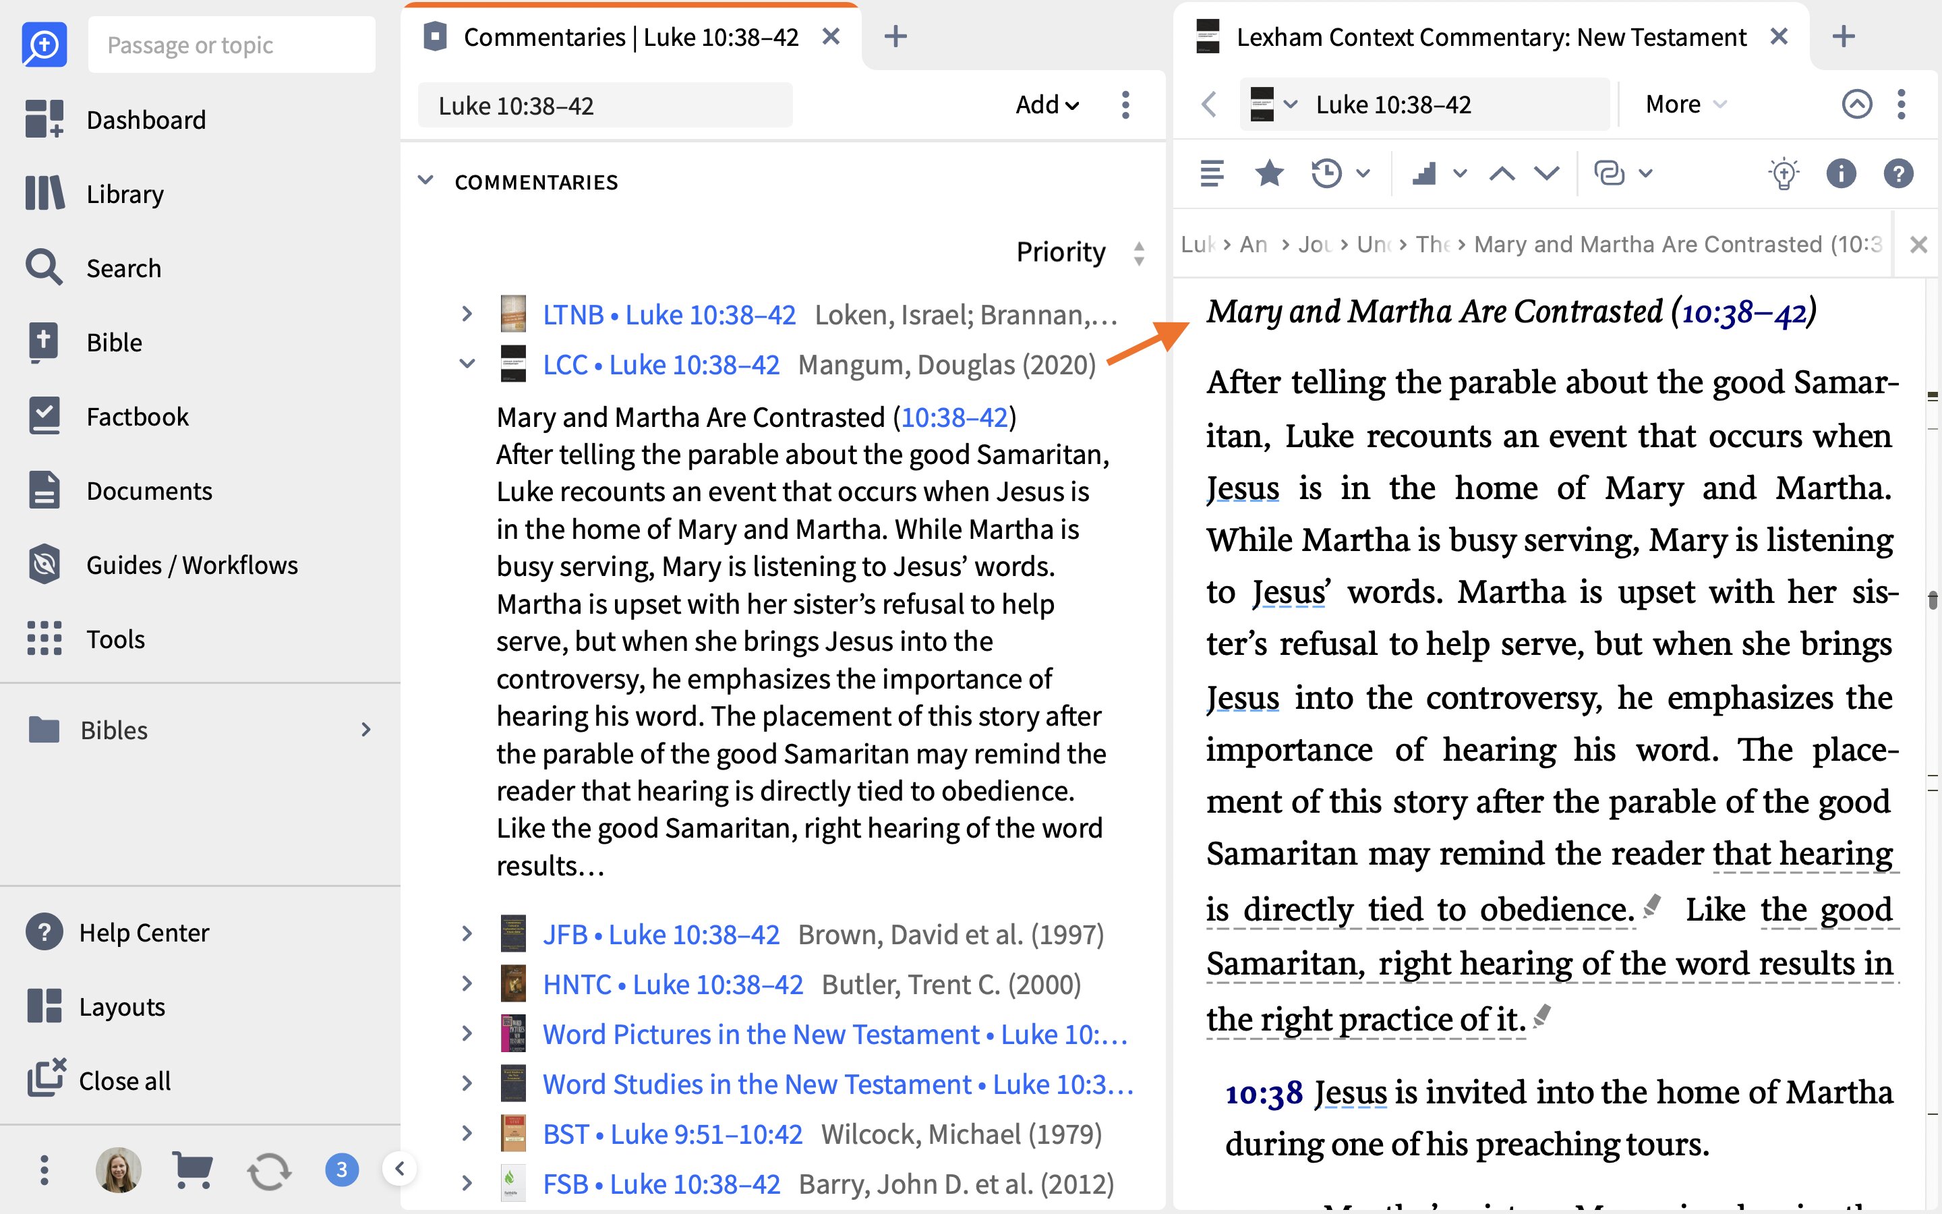This screenshot has height=1214, width=1942.
Task: Open the Search tool in sidebar
Action: coord(93,267)
